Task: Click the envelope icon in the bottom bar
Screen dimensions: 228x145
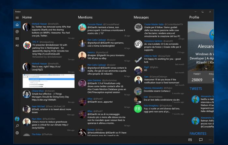Action: pyautogui.click(x=190, y=140)
